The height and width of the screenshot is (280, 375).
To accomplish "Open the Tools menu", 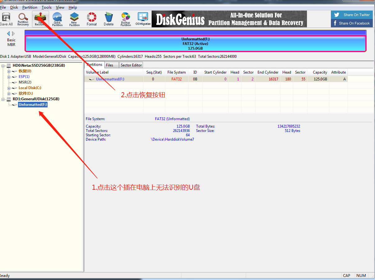I will (x=47, y=7).
